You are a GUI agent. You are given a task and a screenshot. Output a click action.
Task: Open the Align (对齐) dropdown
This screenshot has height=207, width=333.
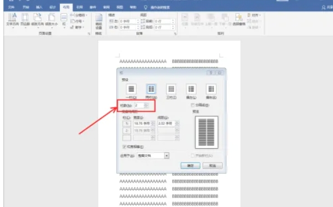click(254, 15)
